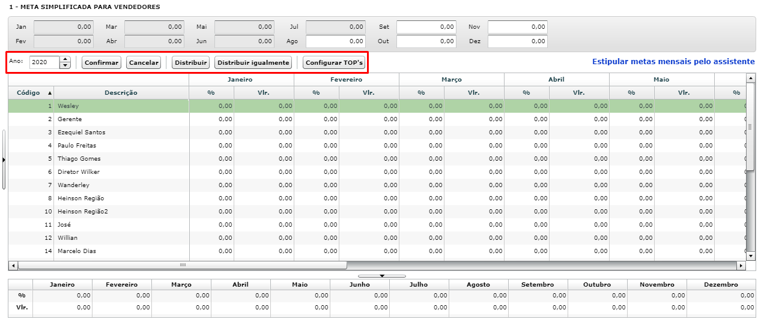Select the Marcelo Dias row
Viewport: 758px width, 319px height.
pos(377,251)
